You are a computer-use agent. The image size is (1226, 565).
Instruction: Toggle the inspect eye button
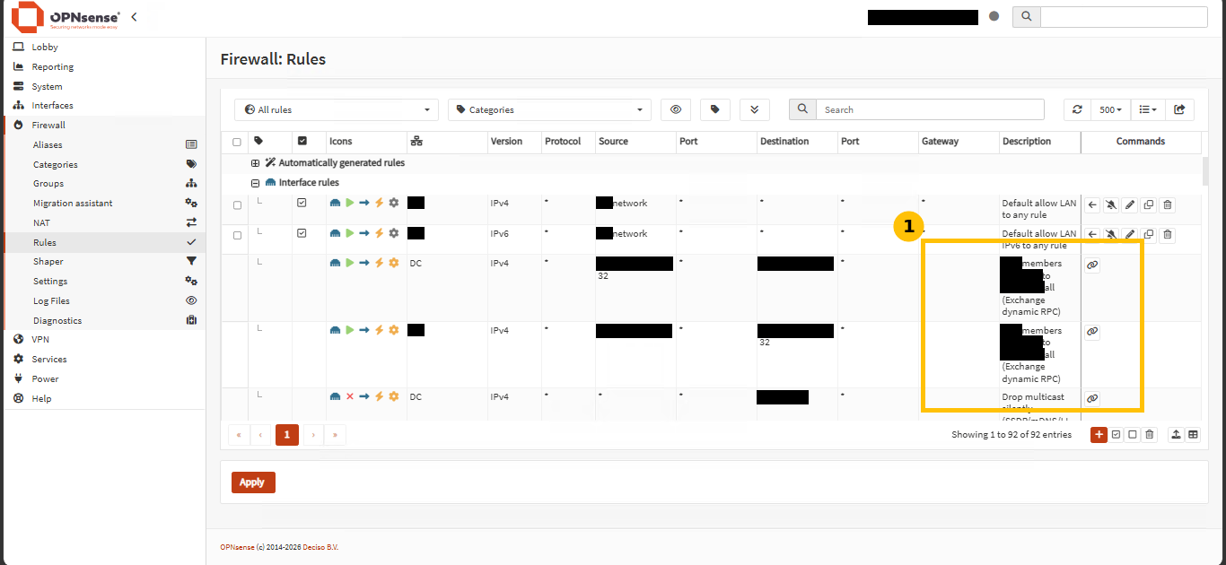click(676, 109)
